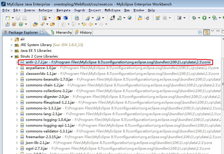Open the Project menu
Image resolution: width=224 pixels, height=154 pixels.
(x=95, y=10)
